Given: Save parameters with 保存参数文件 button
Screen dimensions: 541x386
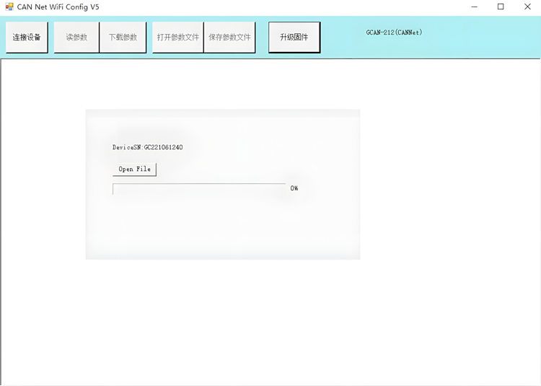Looking at the screenshot, I should pos(229,38).
